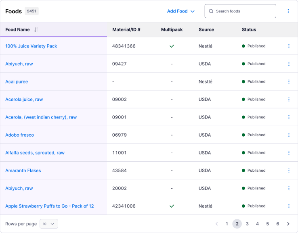Viewport: 298px width, 233px height.
Task: Click the Status column header
Action: 249,29
